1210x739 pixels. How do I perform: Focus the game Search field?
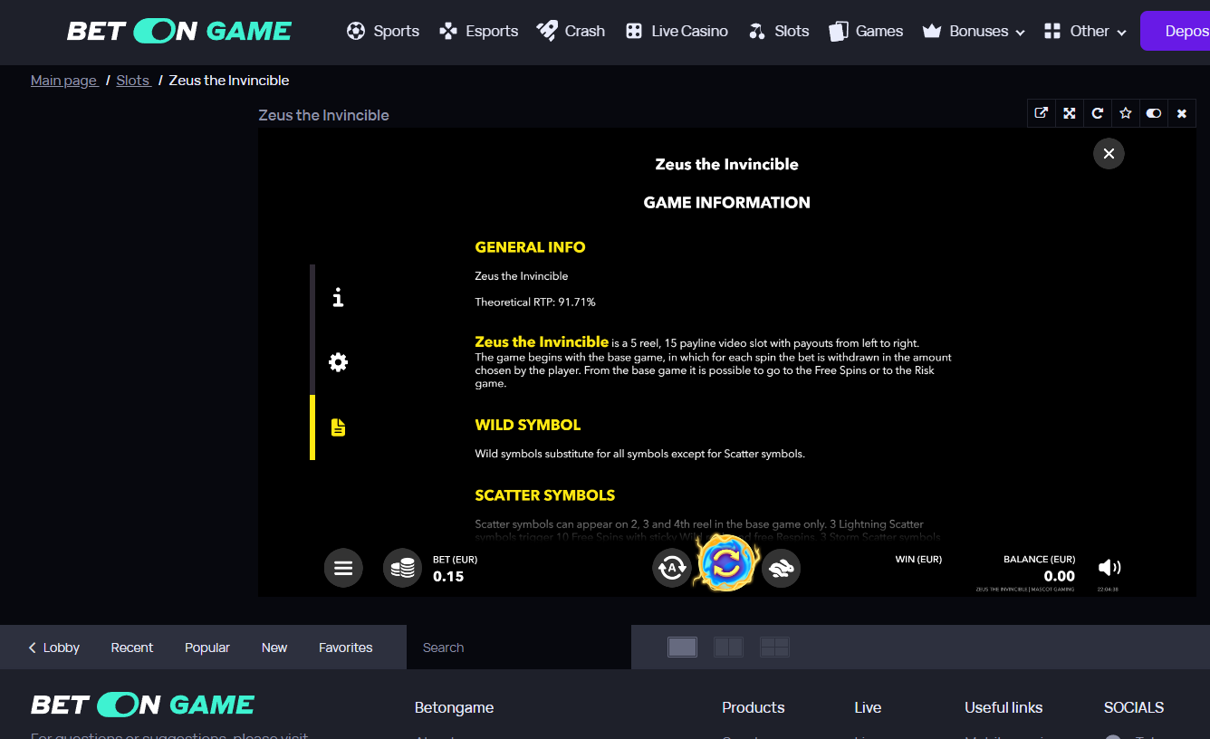[519, 648]
